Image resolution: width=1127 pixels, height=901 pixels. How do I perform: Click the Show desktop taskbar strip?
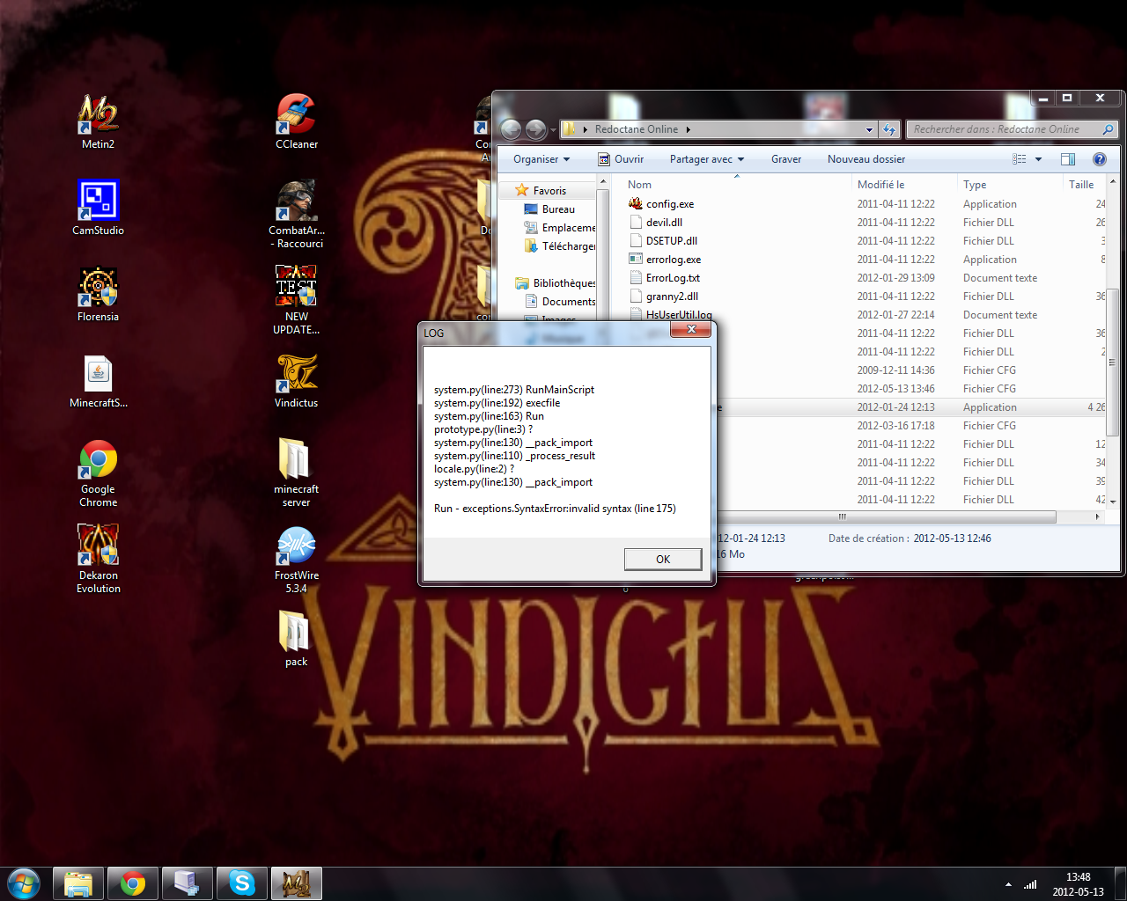1120,883
